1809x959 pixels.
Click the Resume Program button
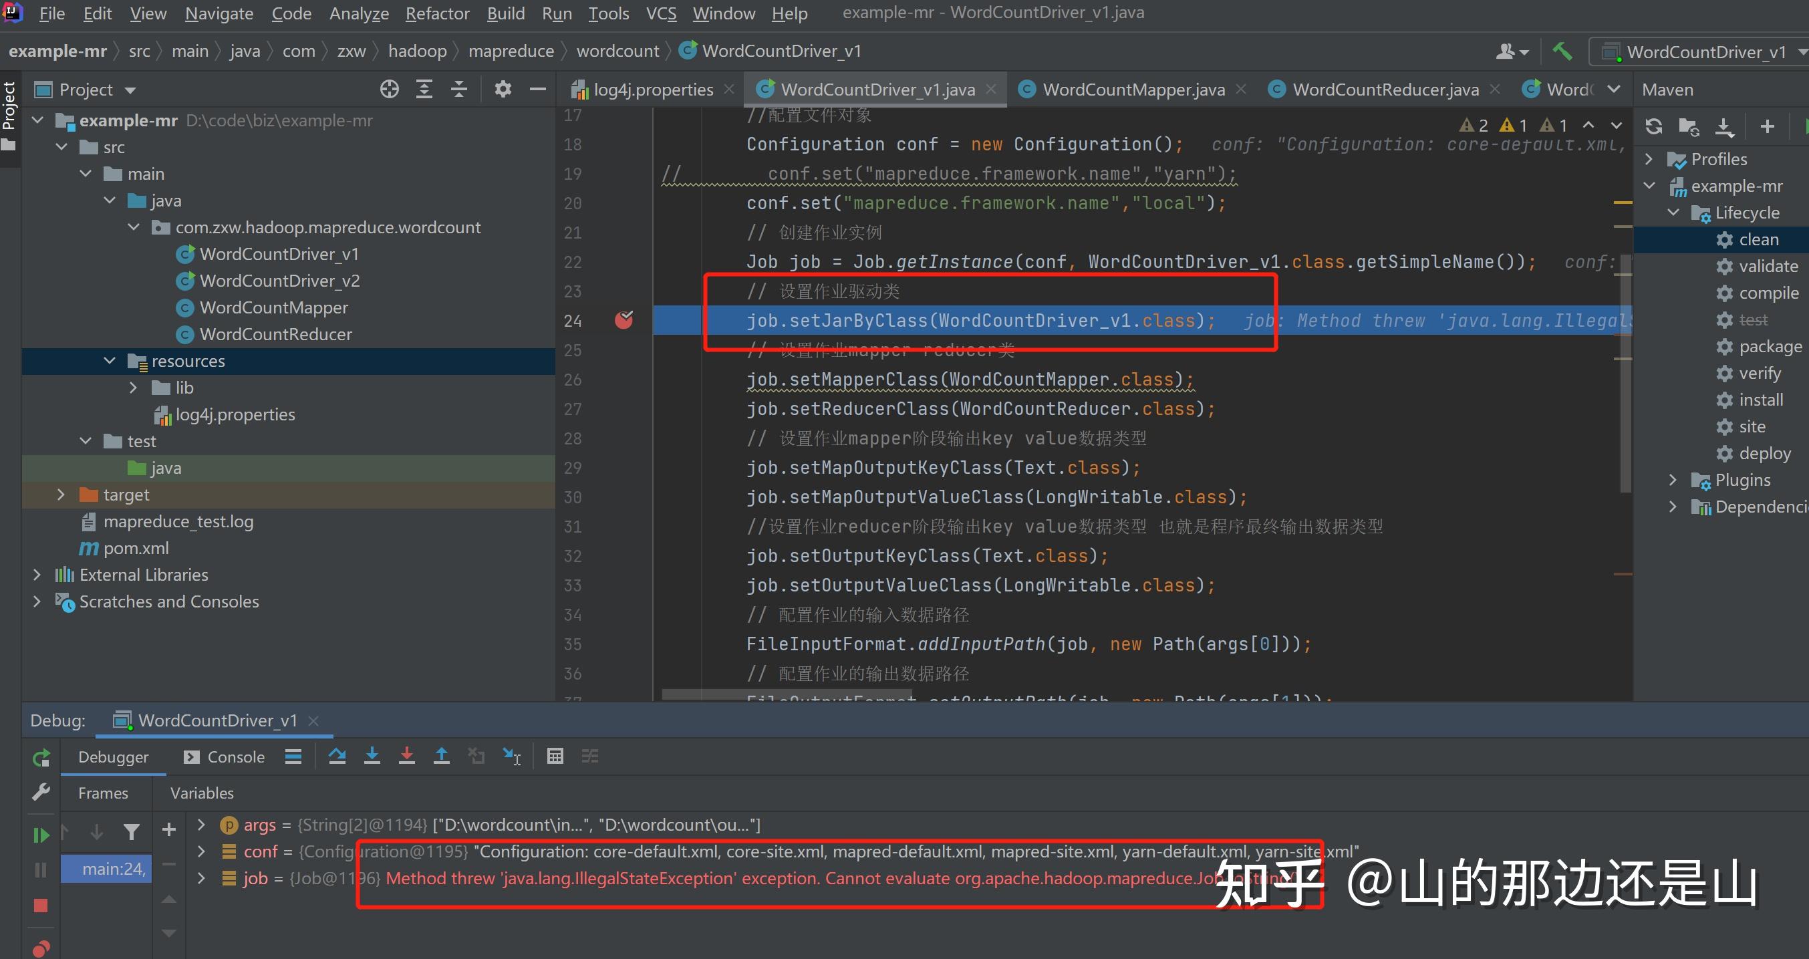41,835
